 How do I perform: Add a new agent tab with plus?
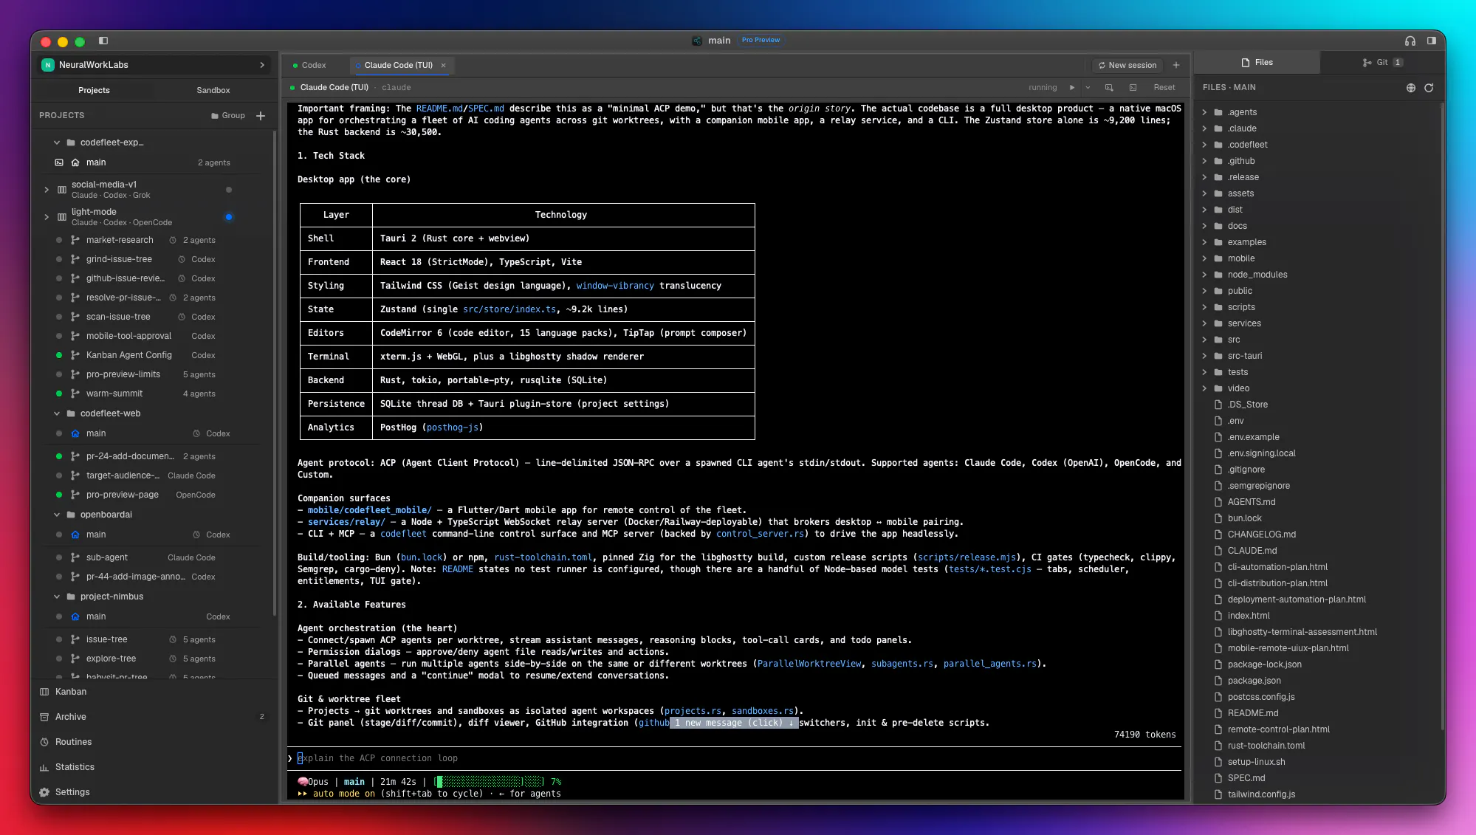(1176, 66)
